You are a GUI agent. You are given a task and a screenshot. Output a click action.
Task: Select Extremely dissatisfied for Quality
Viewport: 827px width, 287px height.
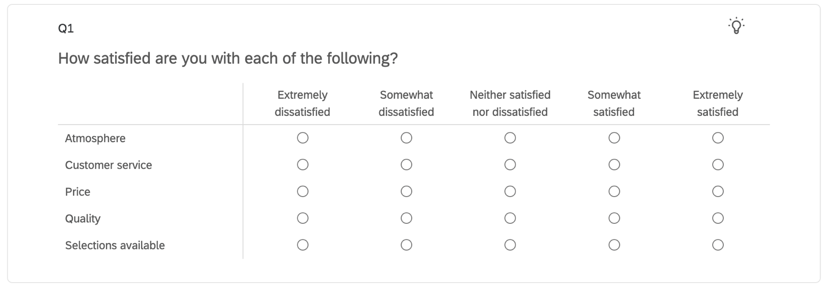[x=303, y=218]
